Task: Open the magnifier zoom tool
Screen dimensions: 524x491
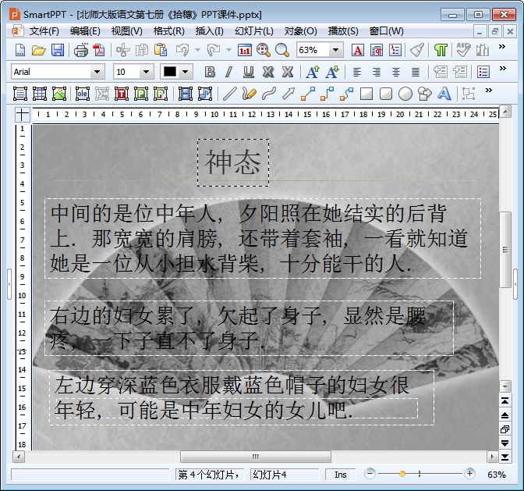Action: click(x=281, y=50)
